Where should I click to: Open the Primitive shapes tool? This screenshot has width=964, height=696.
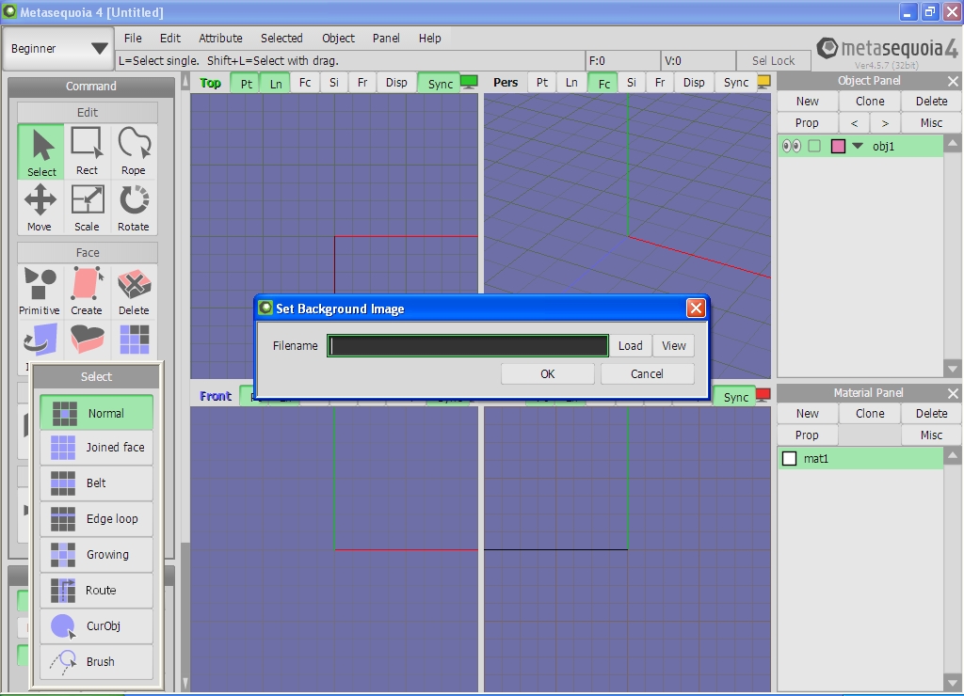tap(40, 291)
